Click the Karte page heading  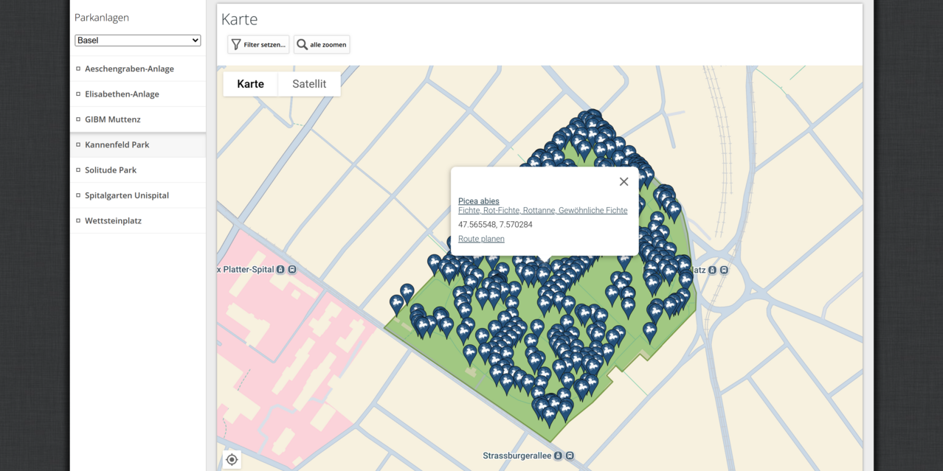[239, 20]
